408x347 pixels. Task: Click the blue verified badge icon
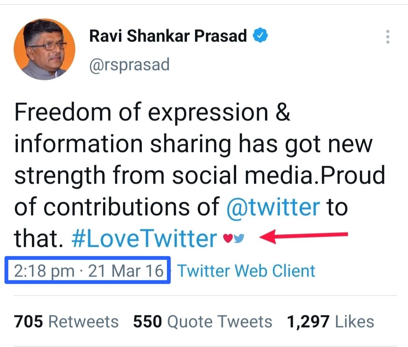click(x=260, y=35)
